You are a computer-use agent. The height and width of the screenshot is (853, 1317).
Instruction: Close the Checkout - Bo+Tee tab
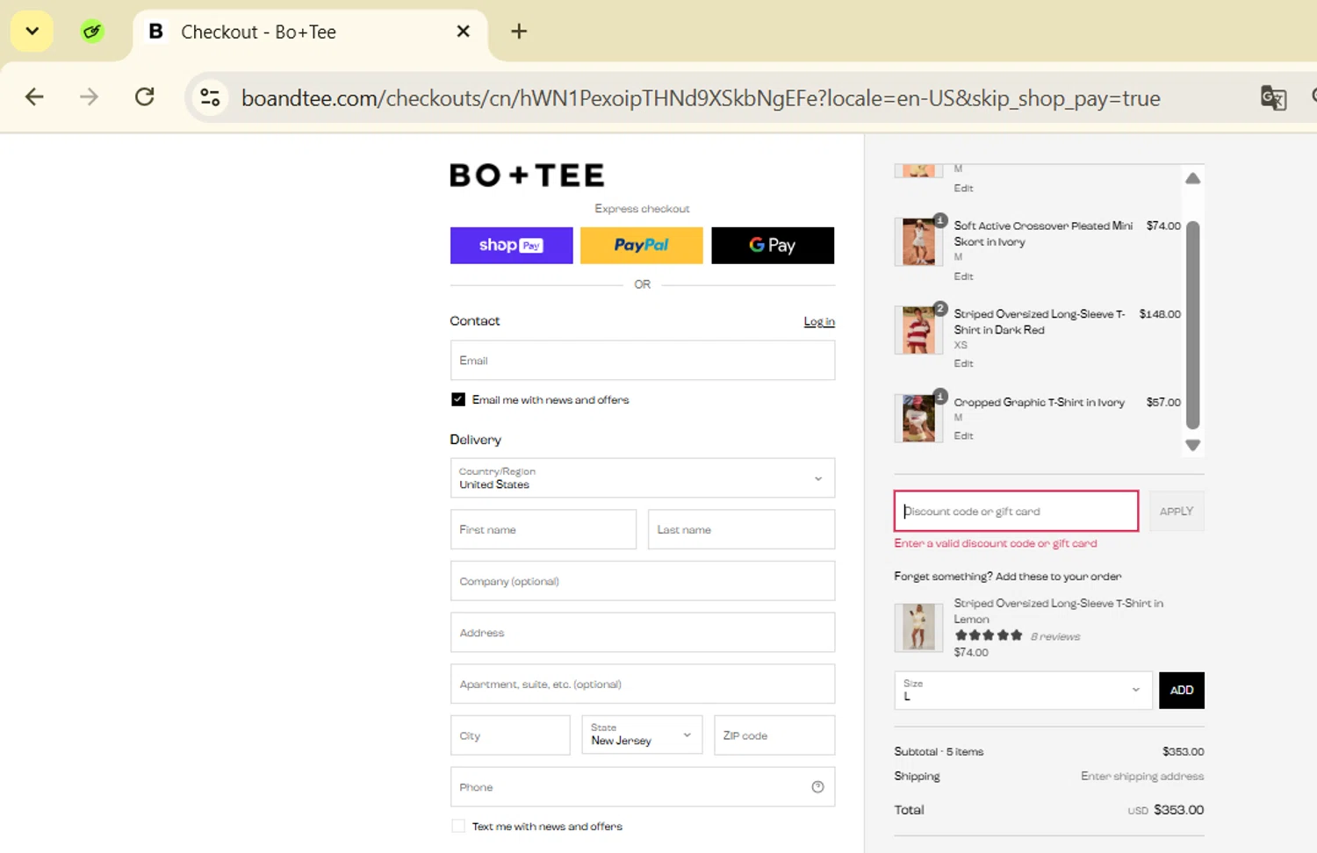pos(464,32)
